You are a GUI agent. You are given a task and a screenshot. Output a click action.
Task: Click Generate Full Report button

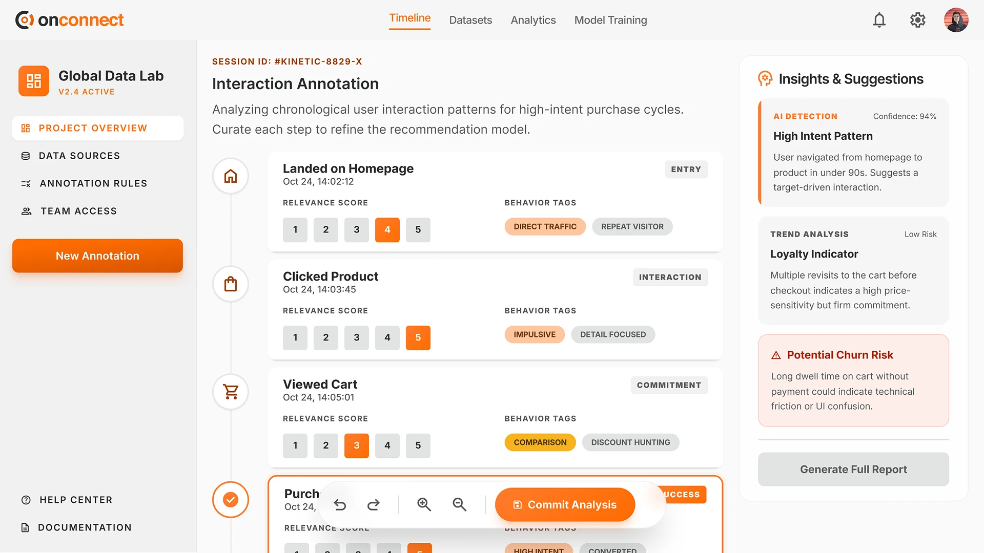(x=853, y=470)
